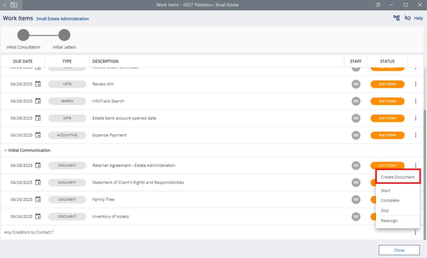Collapse the Initial Communication section
This screenshot has height=258, width=427.
tap(5, 150)
